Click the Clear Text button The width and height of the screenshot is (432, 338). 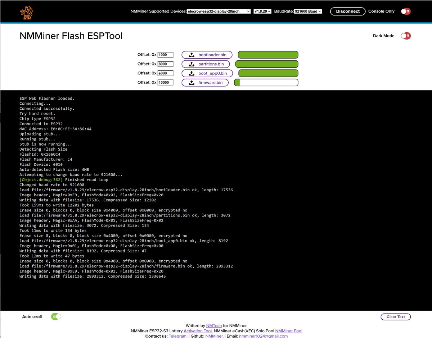pyautogui.click(x=396, y=317)
